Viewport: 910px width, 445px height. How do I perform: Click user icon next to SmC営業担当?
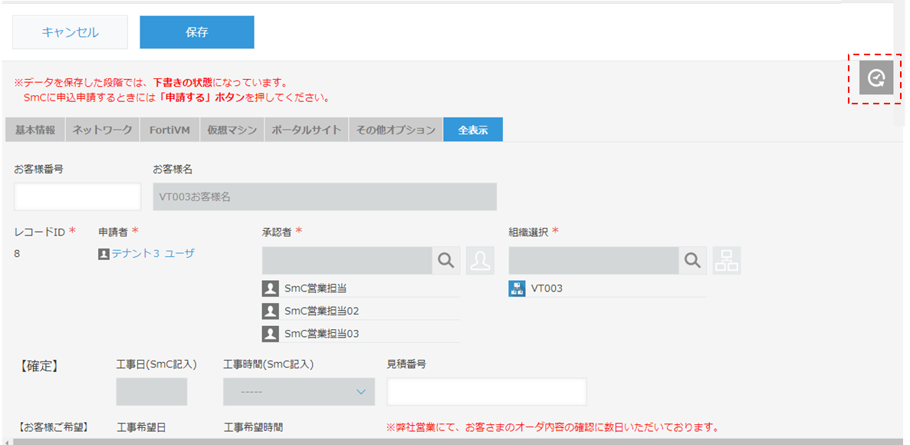pos(269,288)
